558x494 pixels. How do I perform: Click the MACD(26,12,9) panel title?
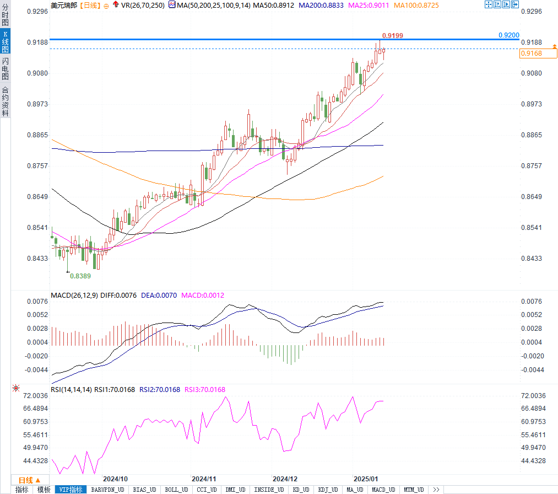(74, 296)
